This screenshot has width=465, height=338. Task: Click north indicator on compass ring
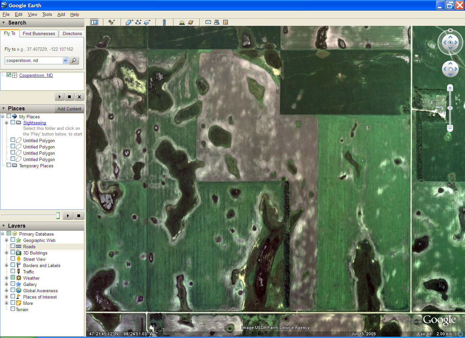point(450,30)
